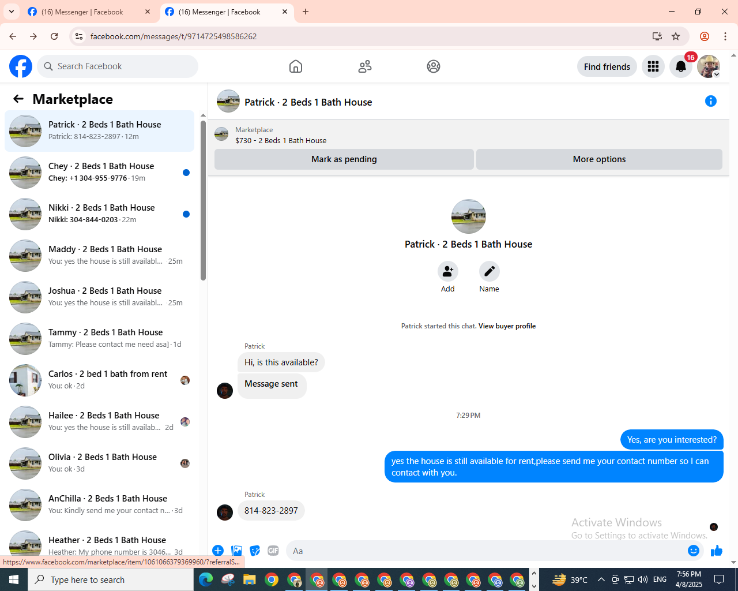The image size is (738, 591).
Task: Open File Explorer from taskbar
Action: click(249, 579)
